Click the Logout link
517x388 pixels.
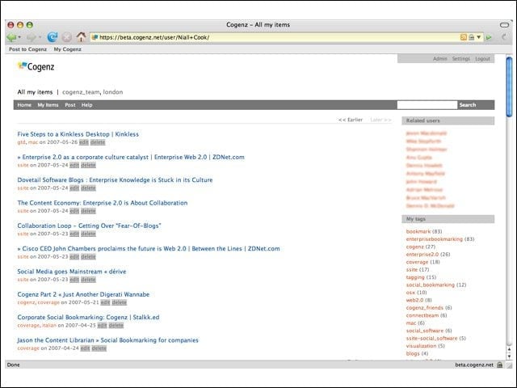point(482,59)
